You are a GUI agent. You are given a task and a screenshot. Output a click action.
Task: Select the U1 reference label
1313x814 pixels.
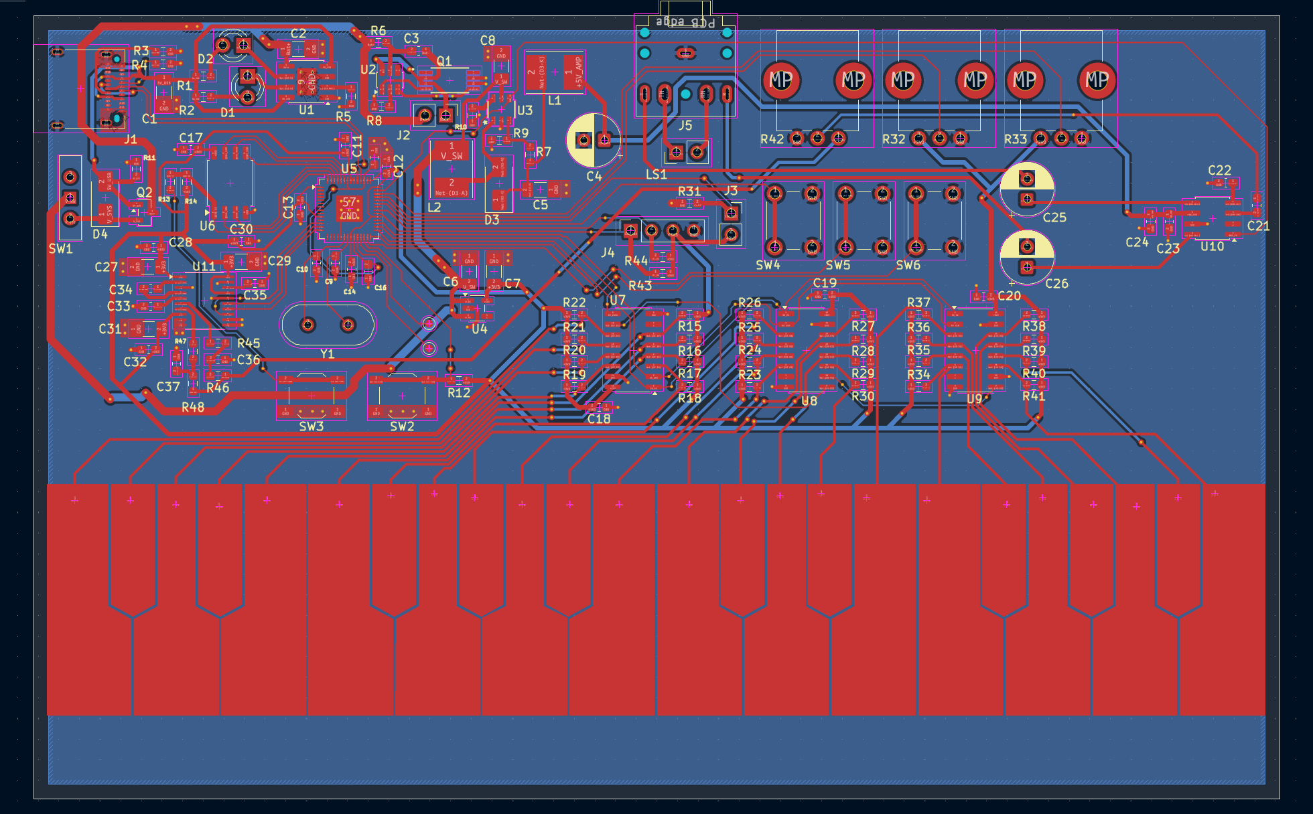pos(306,110)
